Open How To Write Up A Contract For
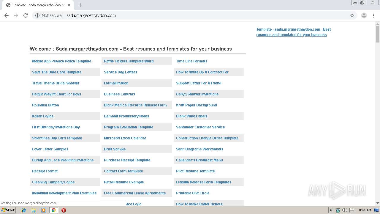 tap(202, 72)
